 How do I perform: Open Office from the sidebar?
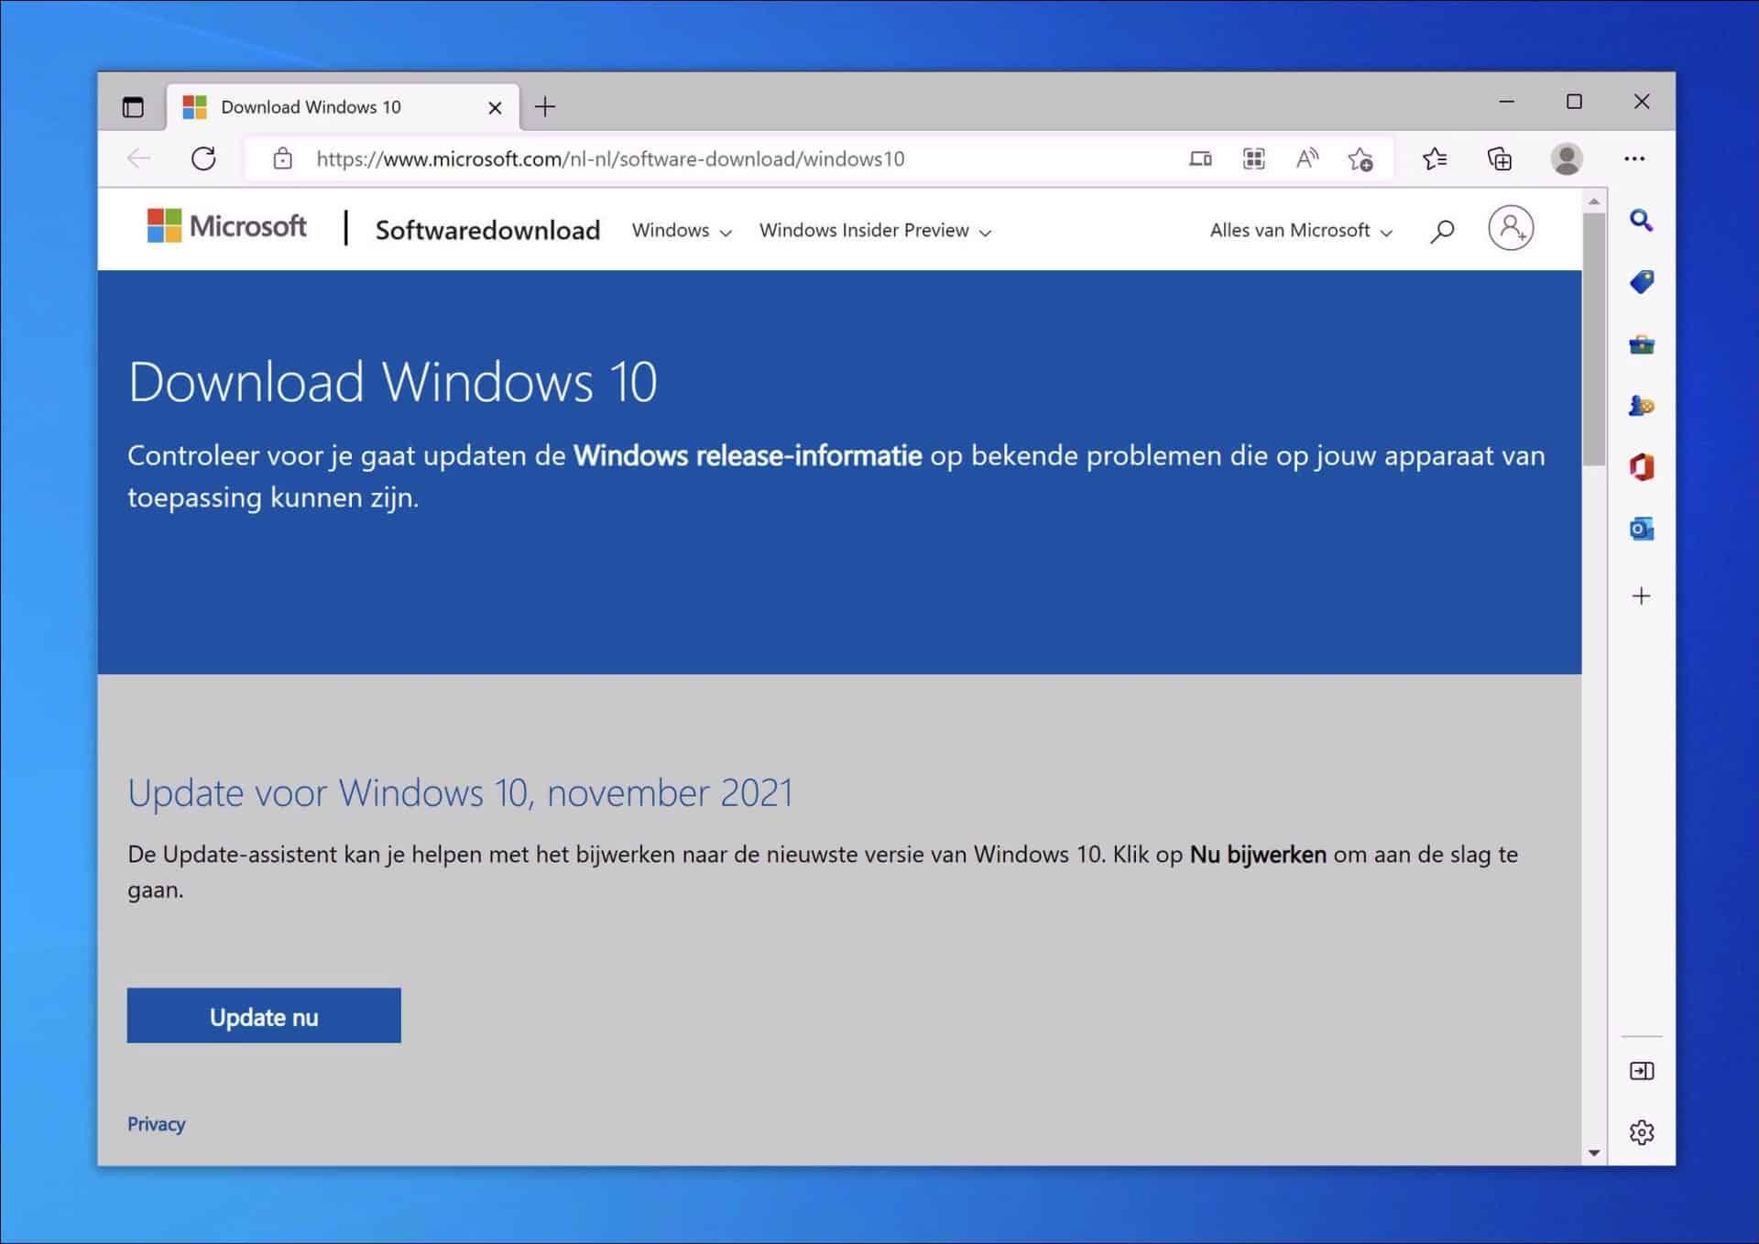coord(1642,467)
